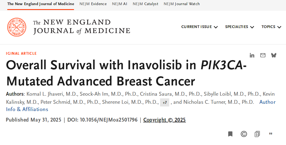Expand the Current Issue menu

coord(199,27)
